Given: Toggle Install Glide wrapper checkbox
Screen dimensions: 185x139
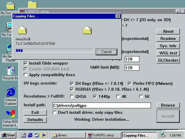Looking at the screenshot, I should [x=25, y=63].
